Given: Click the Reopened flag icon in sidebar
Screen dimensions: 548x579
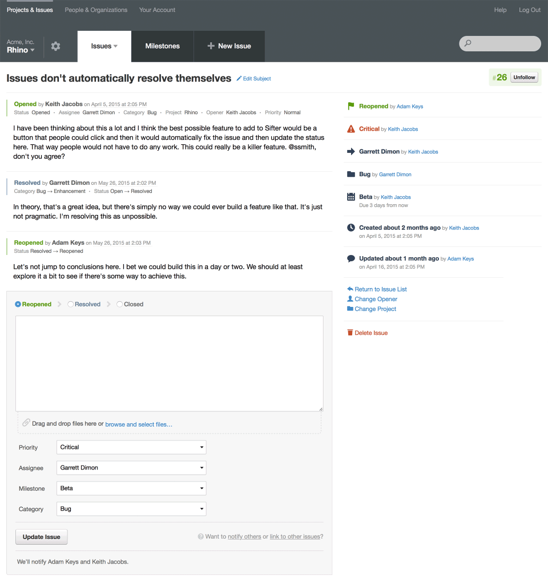Looking at the screenshot, I should [350, 106].
